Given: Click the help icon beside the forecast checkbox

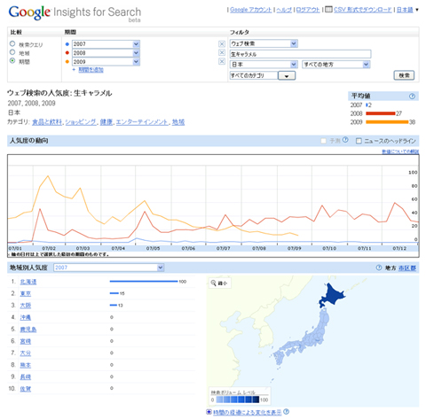Looking at the screenshot, I should [345, 140].
